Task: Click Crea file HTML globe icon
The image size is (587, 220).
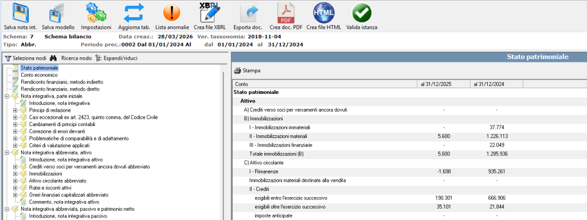Action: pyautogui.click(x=324, y=13)
